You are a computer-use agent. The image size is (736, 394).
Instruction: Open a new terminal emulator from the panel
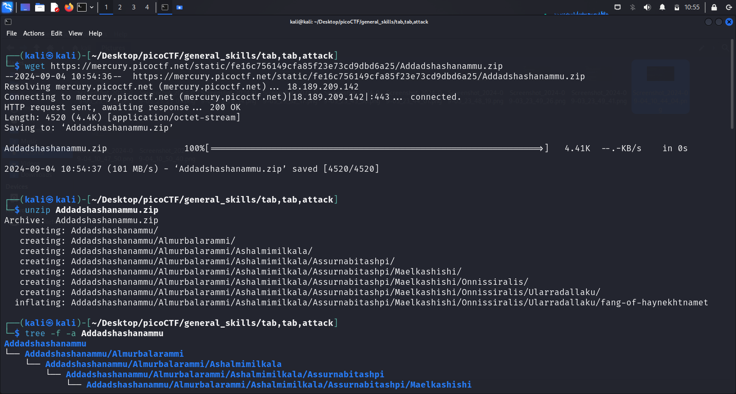tap(81, 7)
